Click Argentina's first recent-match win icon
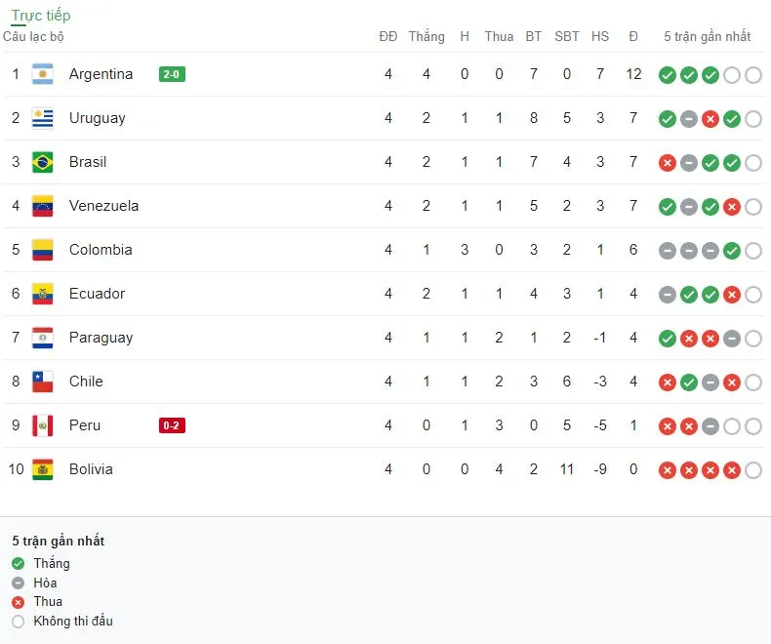This screenshot has width=771, height=644. tap(668, 75)
